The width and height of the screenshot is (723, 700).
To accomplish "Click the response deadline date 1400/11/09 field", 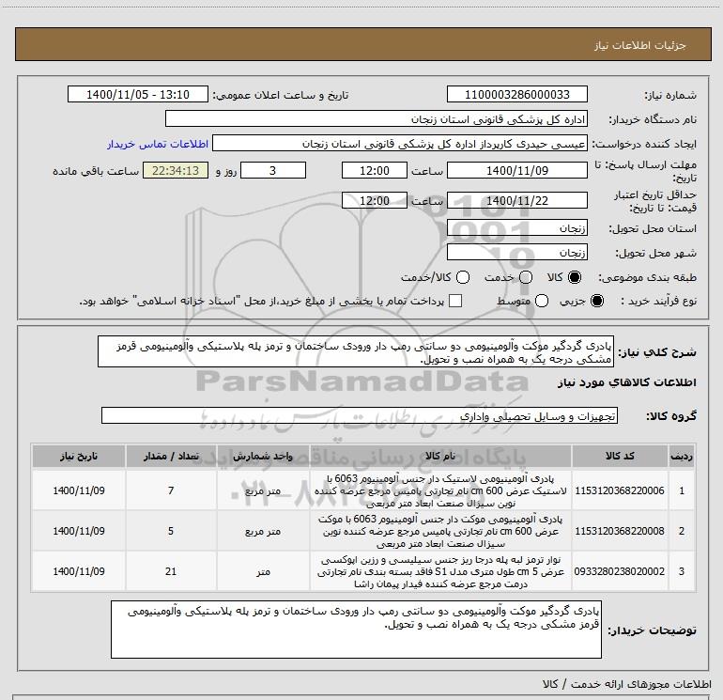I will pyautogui.click(x=516, y=170).
